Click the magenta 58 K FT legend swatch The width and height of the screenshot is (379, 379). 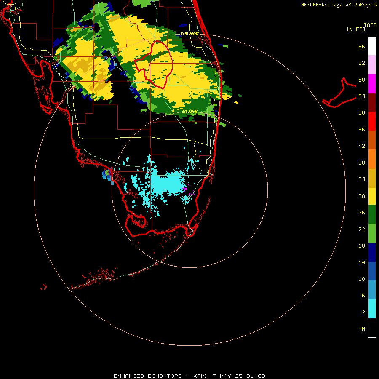point(372,84)
